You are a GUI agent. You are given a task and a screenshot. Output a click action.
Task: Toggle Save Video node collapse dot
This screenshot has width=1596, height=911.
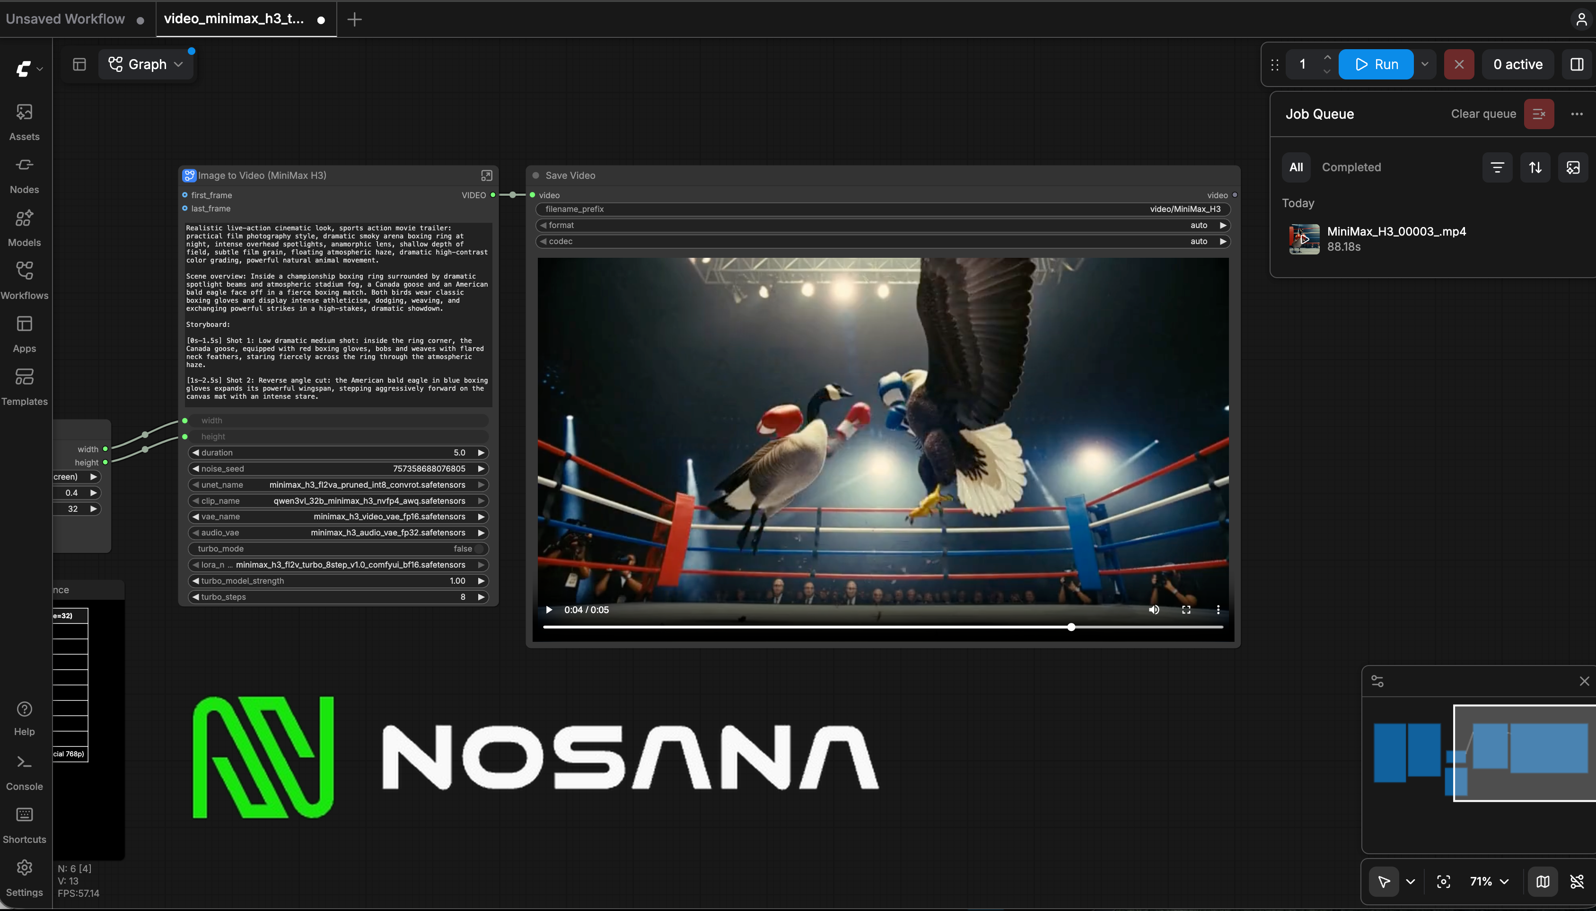pyautogui.click(x=535, y=175)
